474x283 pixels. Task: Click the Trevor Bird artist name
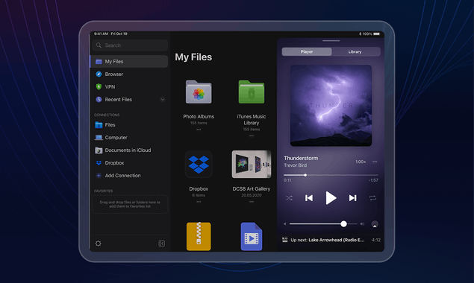[x=296, y=165]
